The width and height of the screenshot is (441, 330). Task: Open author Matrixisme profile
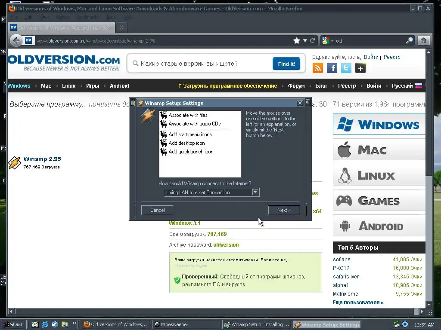coord(346,294)
